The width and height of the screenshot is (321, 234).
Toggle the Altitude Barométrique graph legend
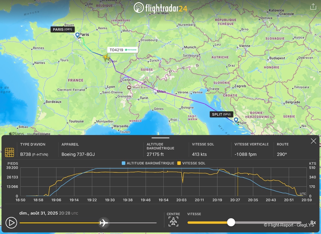[148, 163]
